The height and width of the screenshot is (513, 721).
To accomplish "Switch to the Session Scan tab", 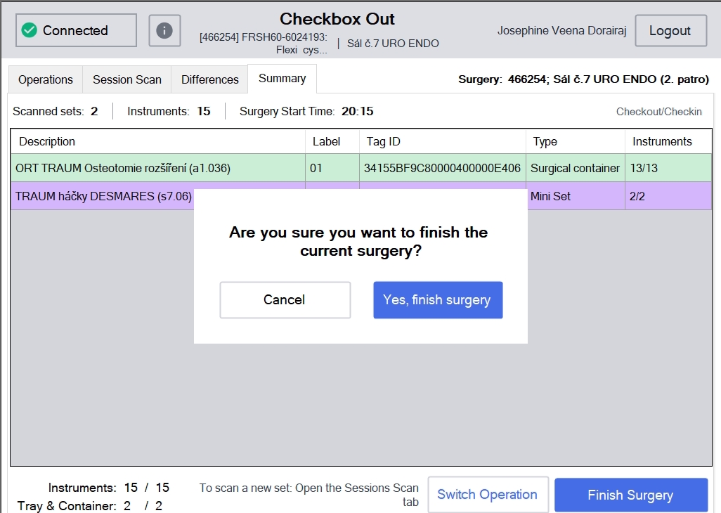I will [x=127, y=79].
